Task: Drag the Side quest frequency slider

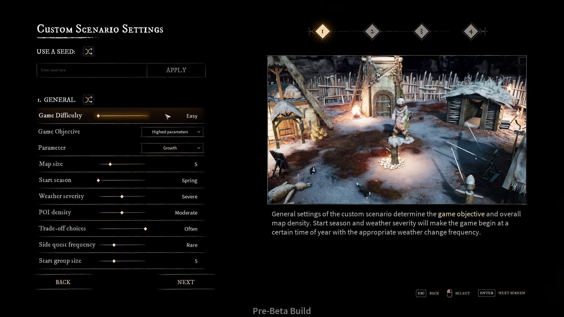Action: (x=113, y=245)
